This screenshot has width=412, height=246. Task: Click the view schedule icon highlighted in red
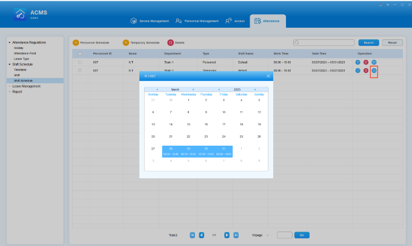tap(374, 71)
